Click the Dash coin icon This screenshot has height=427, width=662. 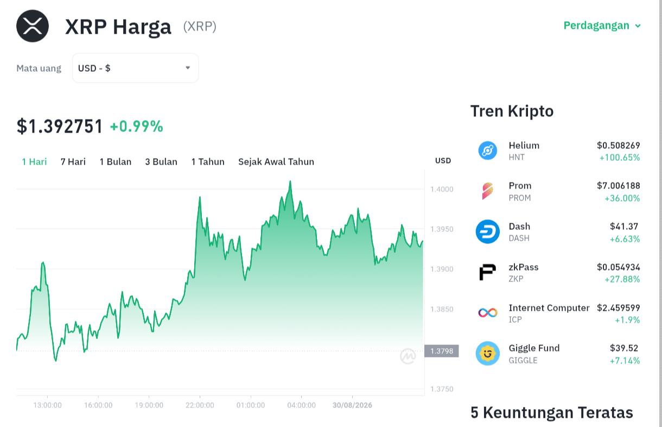click(x=487, y=232)
